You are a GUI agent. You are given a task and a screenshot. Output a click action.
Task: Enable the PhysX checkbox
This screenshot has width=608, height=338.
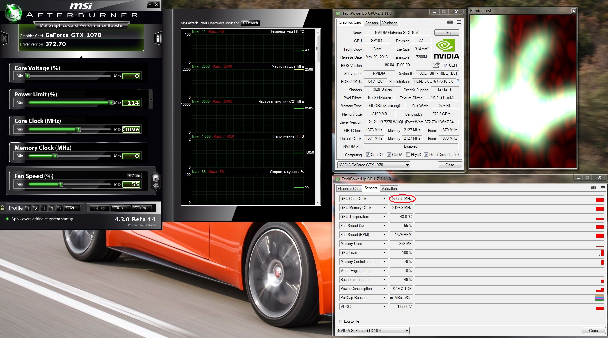click(x=408, y=155)
